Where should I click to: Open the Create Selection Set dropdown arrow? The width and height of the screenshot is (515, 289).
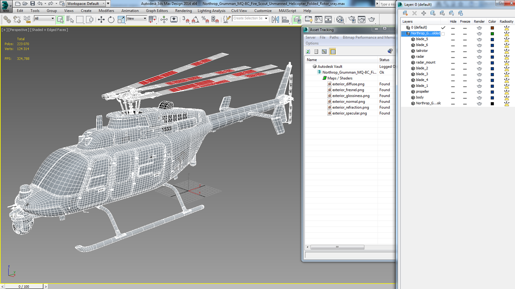click(x=266, y=18)
